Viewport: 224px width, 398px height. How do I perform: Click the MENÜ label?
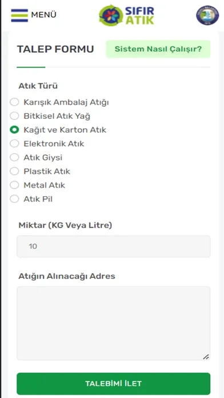(43, 15)
